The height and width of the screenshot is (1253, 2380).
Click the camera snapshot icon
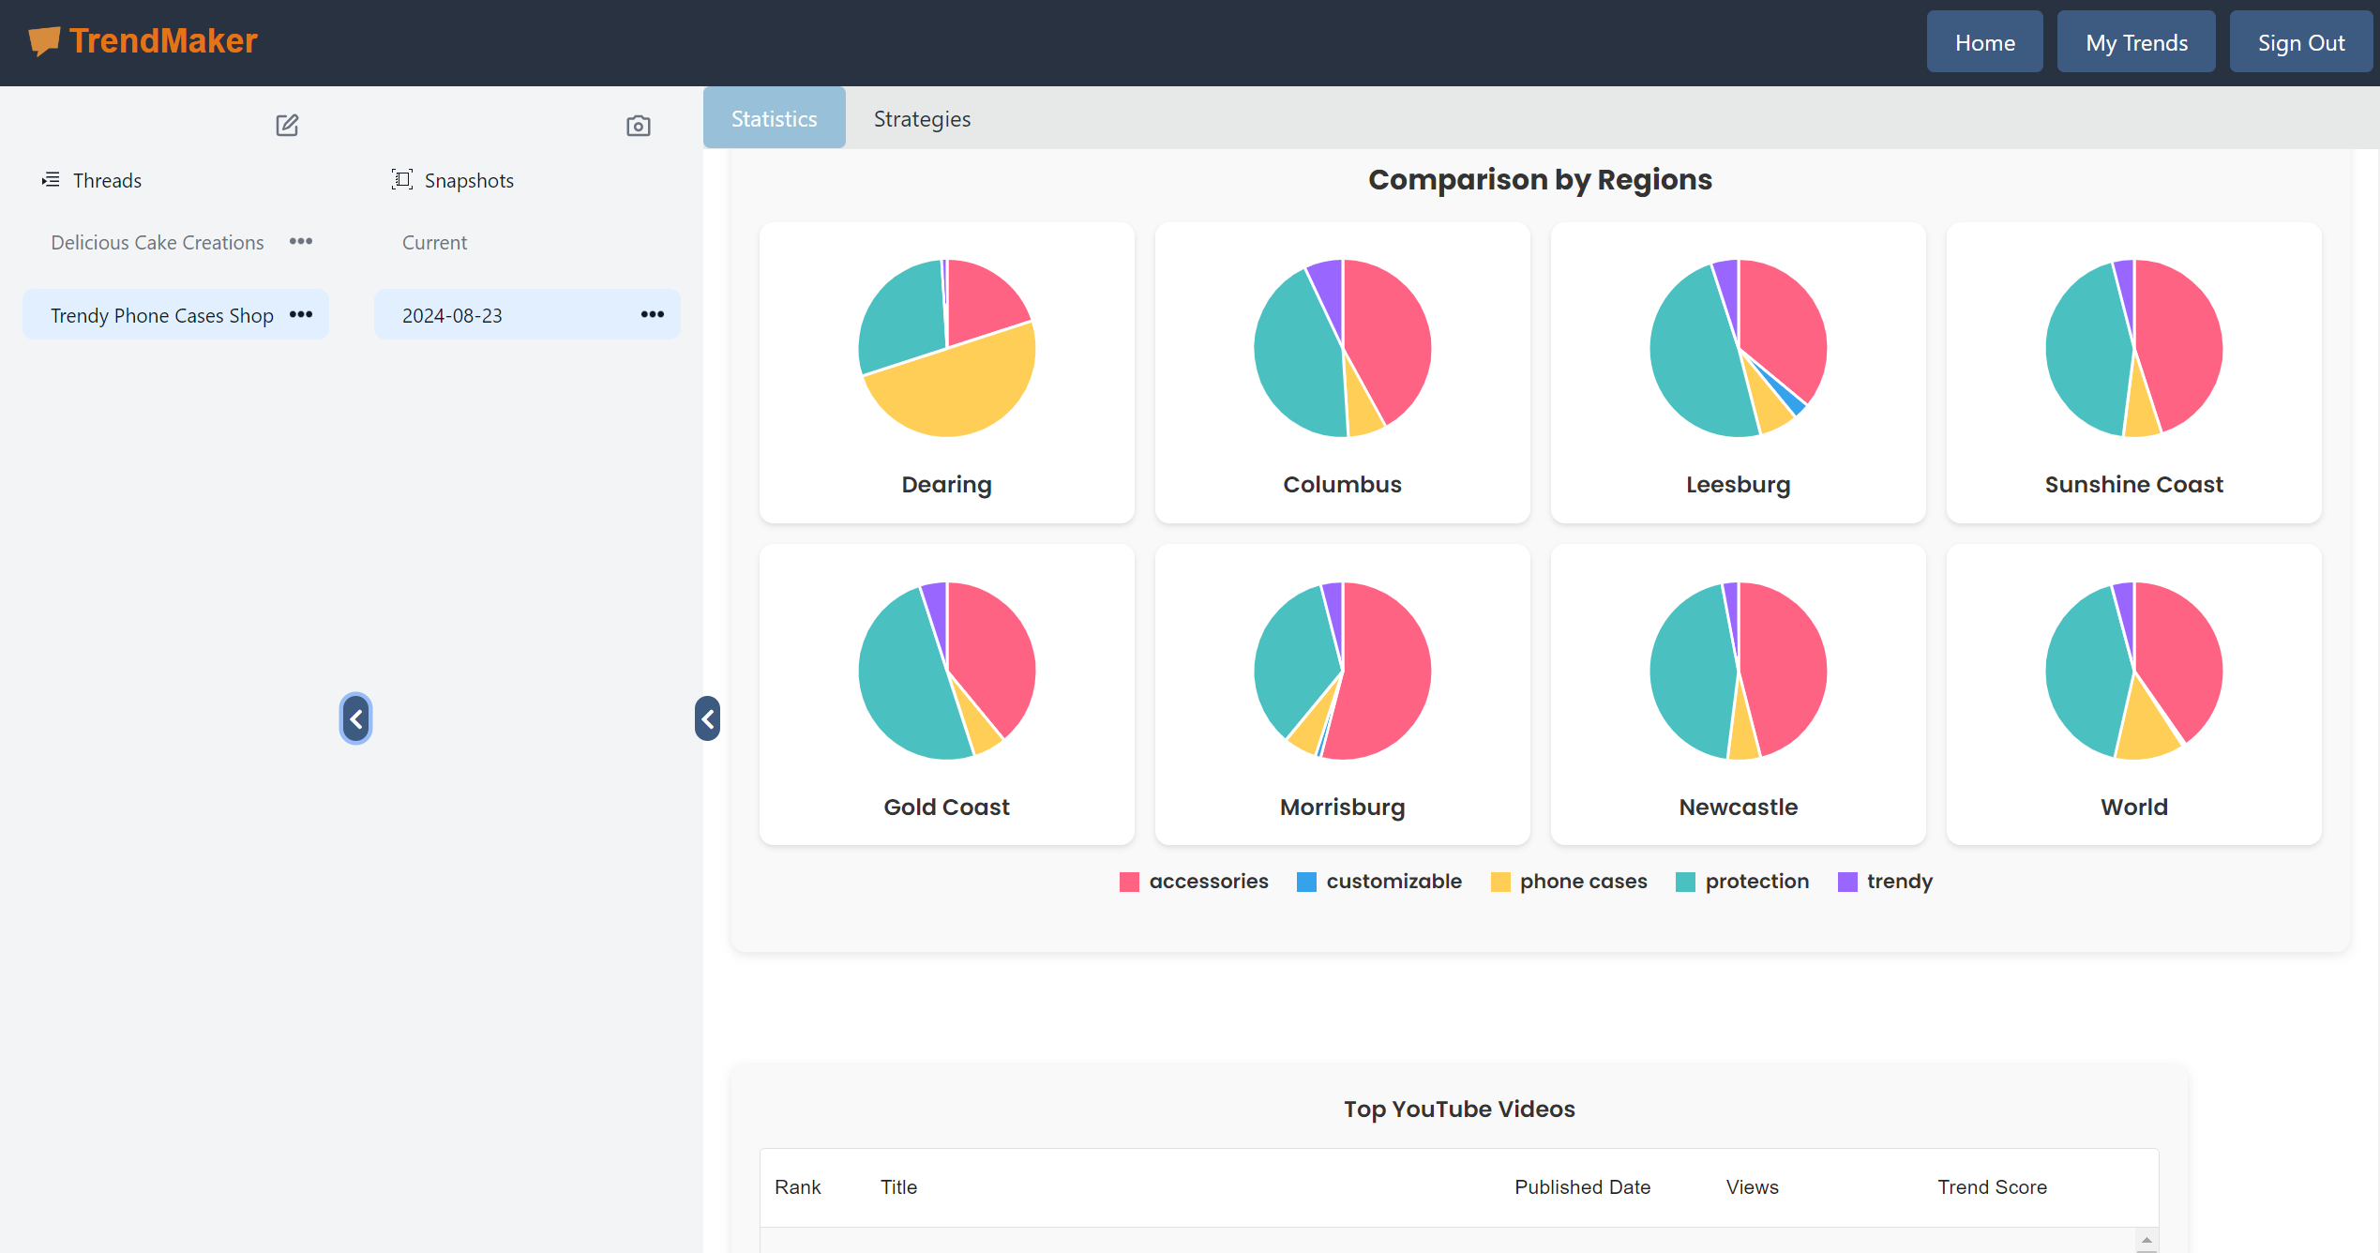pyautogui.click(x=639, y=126)
